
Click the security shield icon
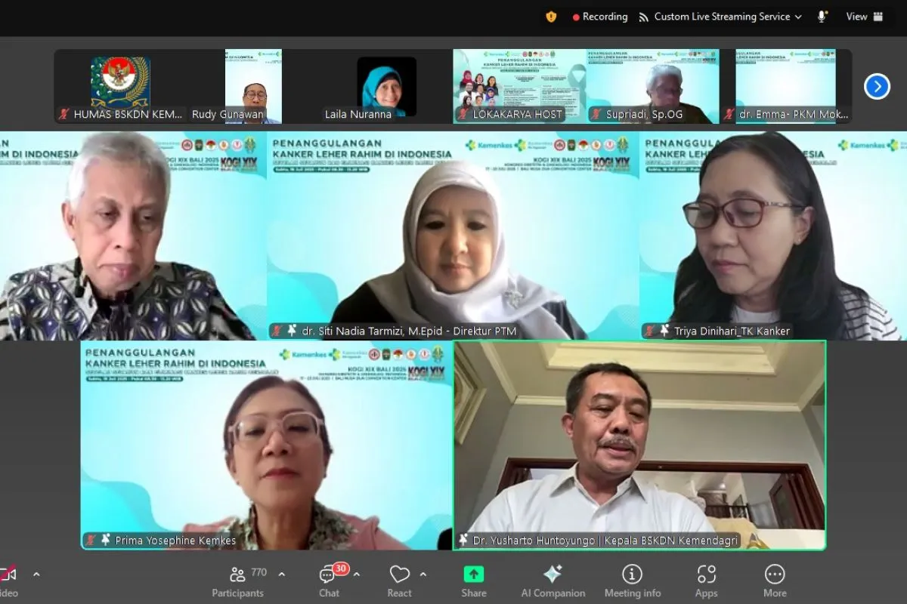click(551, 17)
